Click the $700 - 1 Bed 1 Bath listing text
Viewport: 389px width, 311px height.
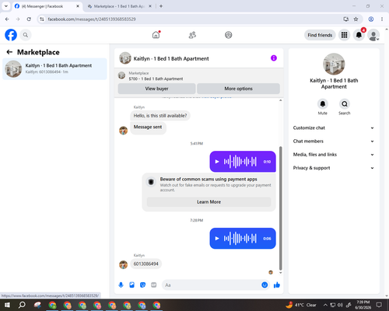(156, 79)
